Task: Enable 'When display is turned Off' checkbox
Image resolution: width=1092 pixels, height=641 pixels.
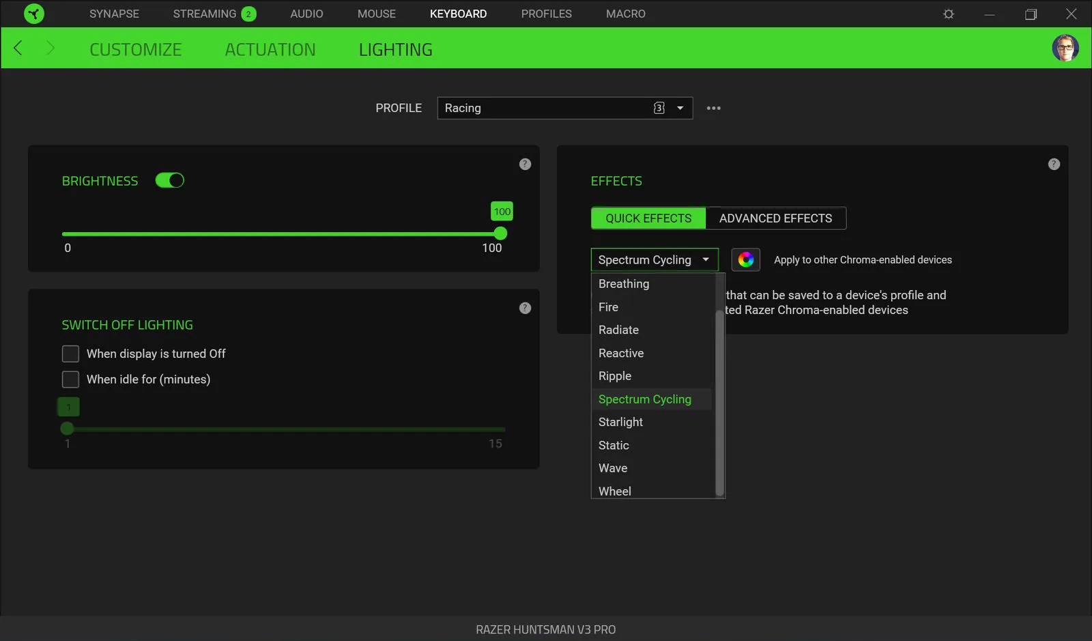Action: click(x=70, y=354)
